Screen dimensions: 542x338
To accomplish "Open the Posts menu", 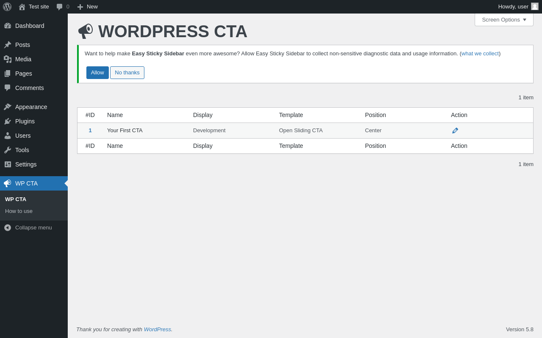I will coord(22,45).
